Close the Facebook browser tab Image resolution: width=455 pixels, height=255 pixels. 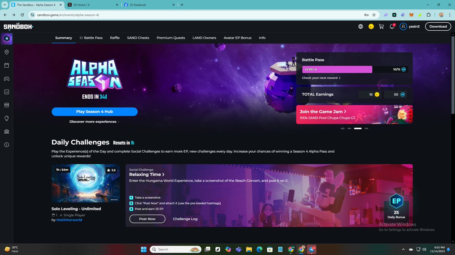pos(173,5)
